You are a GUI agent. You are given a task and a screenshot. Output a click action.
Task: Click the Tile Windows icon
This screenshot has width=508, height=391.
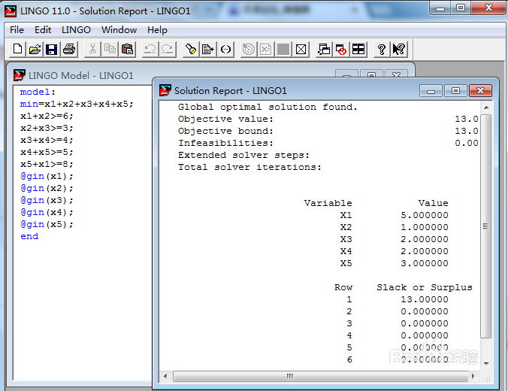pos(358,50)
